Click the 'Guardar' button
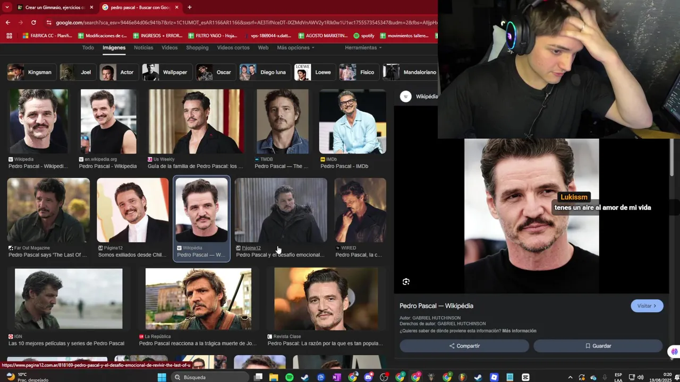The image size is (680, 382). [598, 346]
